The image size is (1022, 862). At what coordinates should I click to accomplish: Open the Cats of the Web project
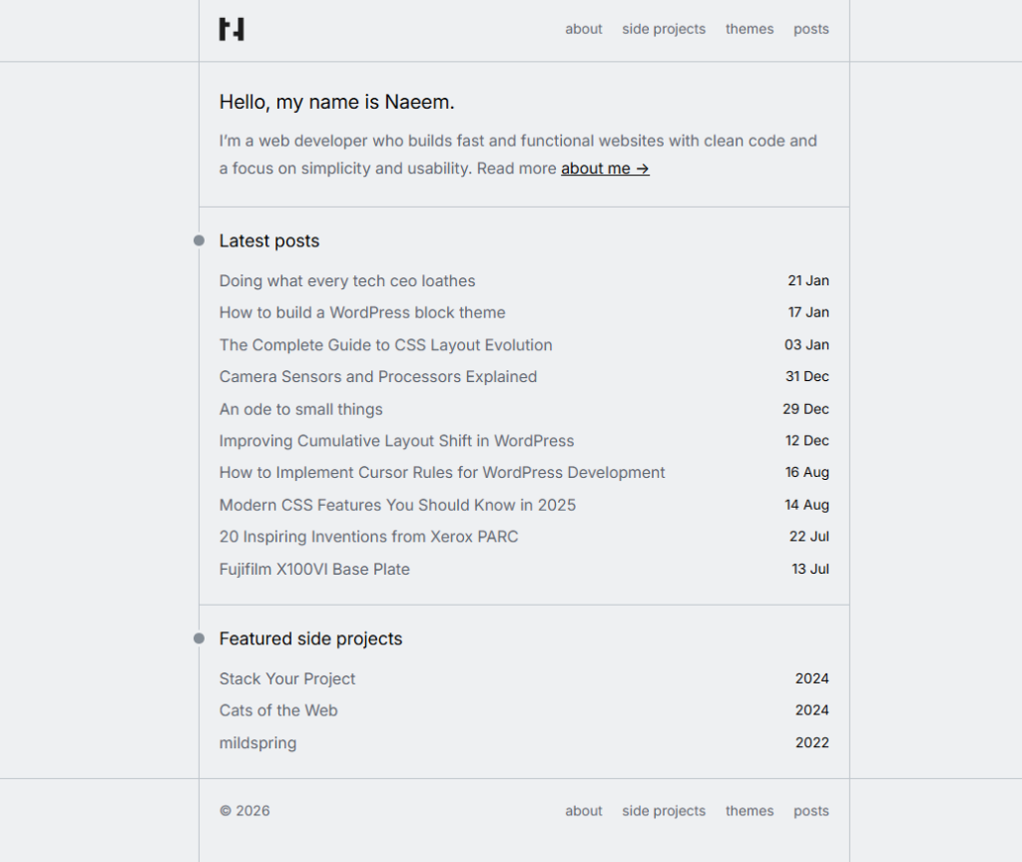(278, 710)
